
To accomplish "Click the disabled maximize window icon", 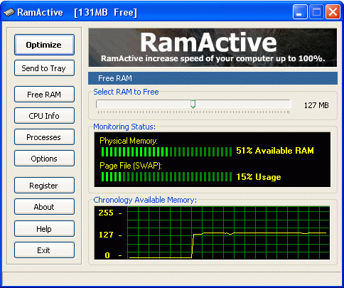I will pos(316,12).
